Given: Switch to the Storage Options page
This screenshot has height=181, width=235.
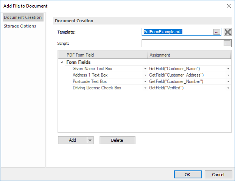Looking at the screenshot, I should pyautogui.click(x=20, y=26).
